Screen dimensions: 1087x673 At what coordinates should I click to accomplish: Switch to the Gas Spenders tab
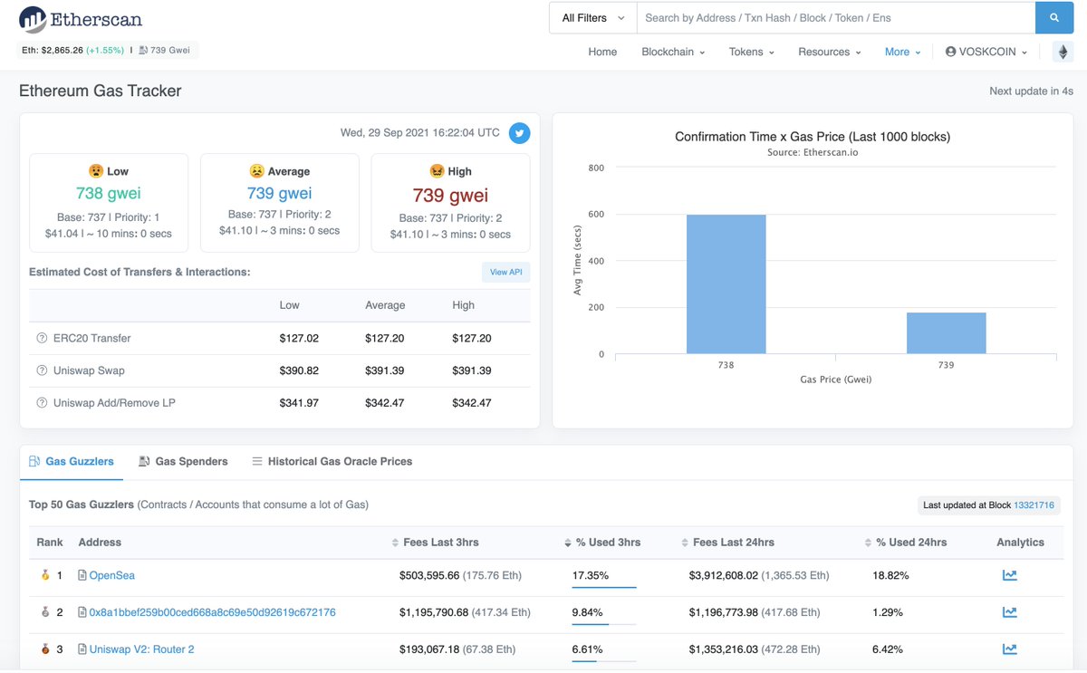pos(183,462)
